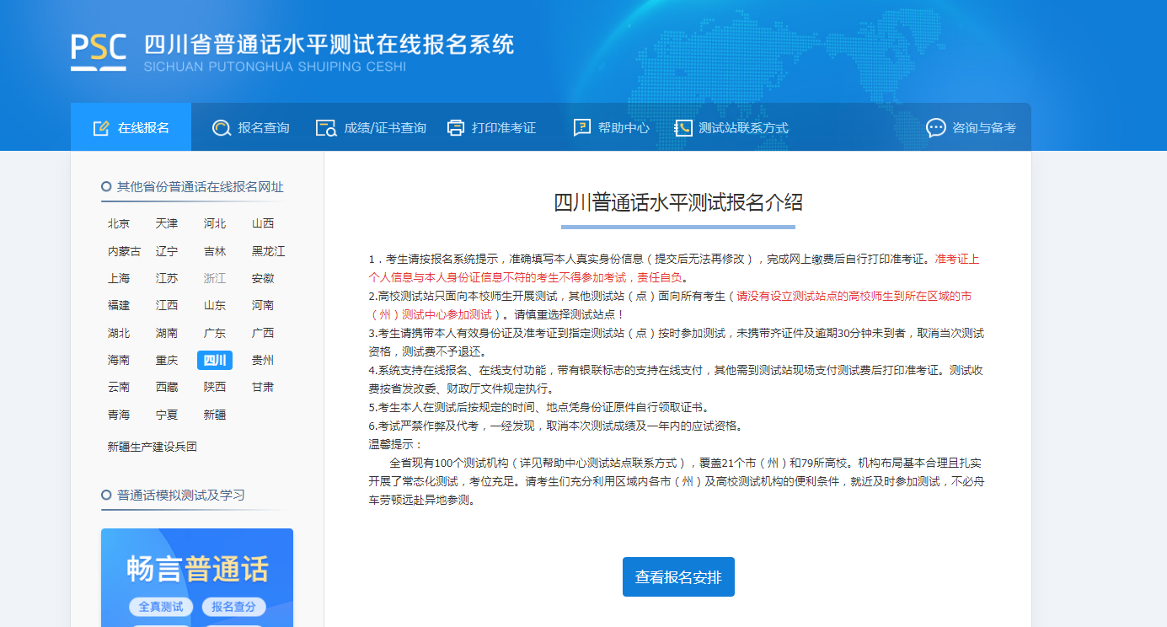The height and width of the screenshot is (627, 1167).
Task: Click the 帮助中心 question mark icon
Action: [582, 128]
